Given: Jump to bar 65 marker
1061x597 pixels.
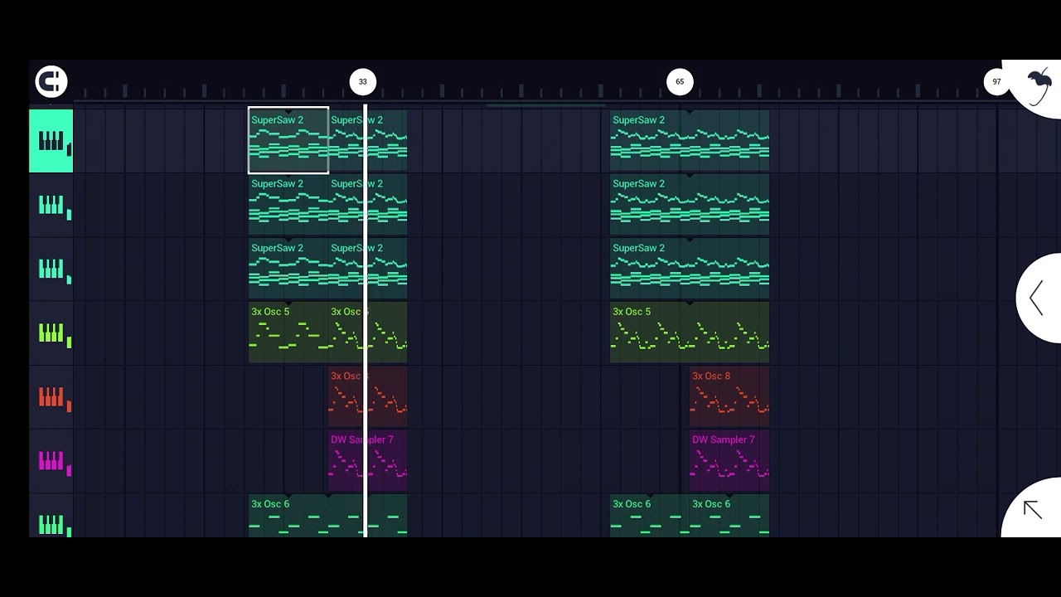Looking at the screenshot, I should [680, 81].
